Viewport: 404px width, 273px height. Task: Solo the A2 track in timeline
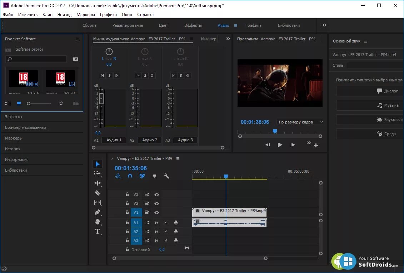(166, 232)
